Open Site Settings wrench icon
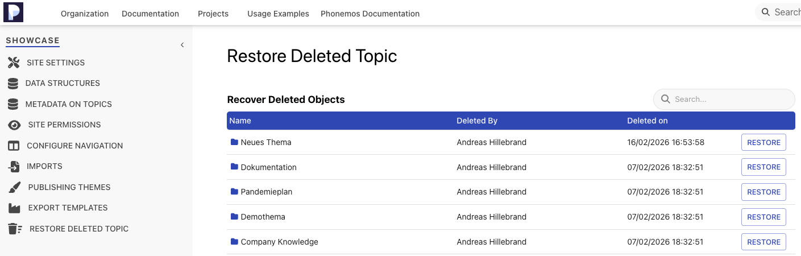The height and width of the screenshot is (256, 801). tap(14, 63)
